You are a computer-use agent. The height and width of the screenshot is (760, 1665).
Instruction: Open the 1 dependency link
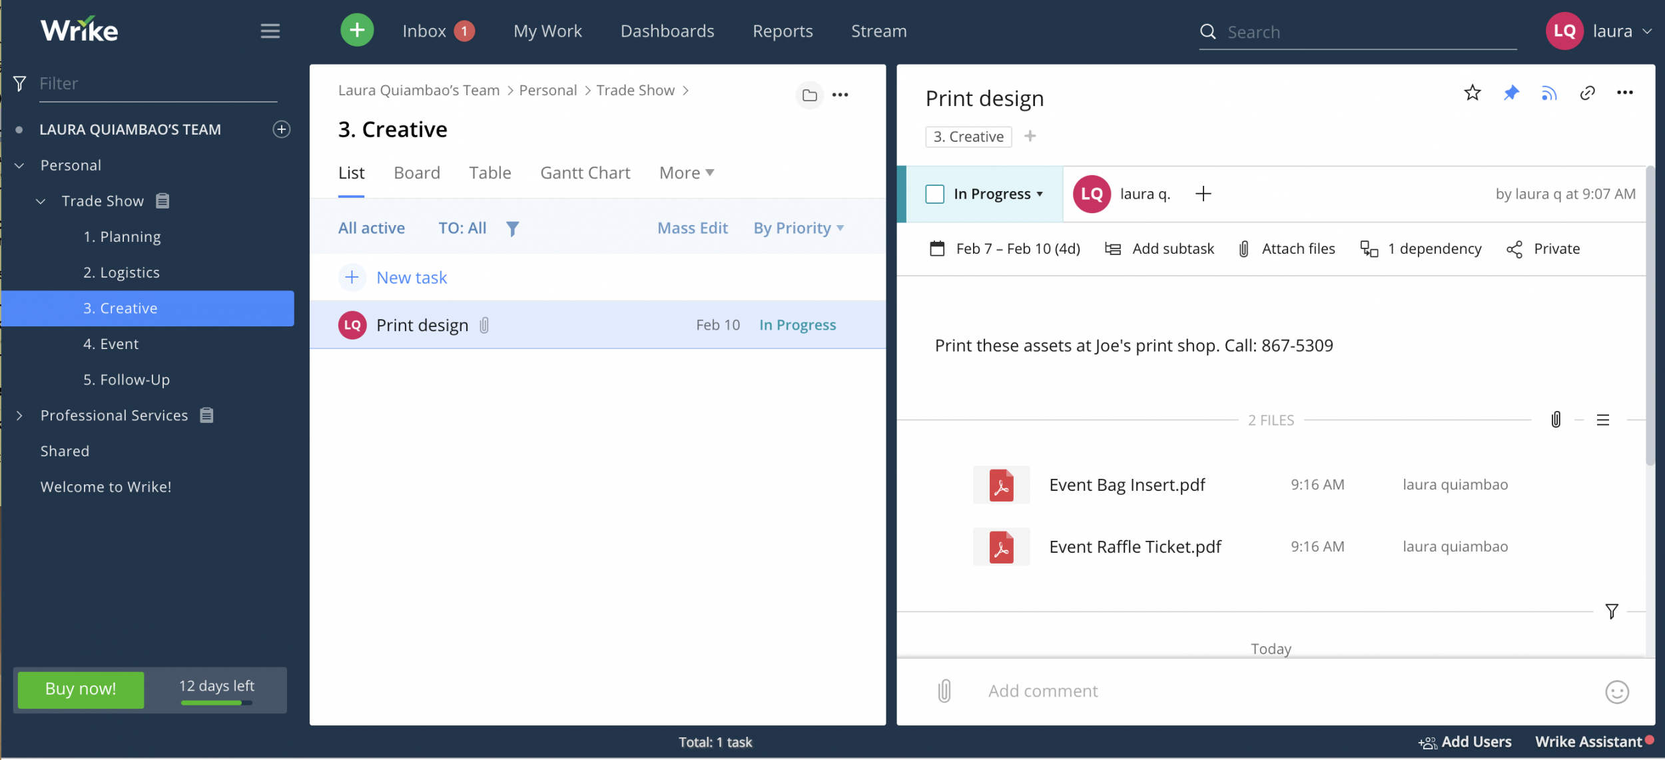click(1421, 248)
